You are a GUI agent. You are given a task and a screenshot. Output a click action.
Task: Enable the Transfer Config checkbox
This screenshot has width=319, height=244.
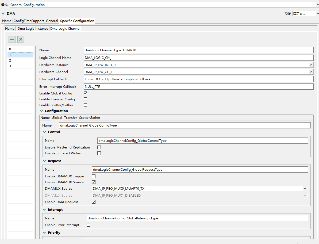pyautogui.click(x=86, y=99)
